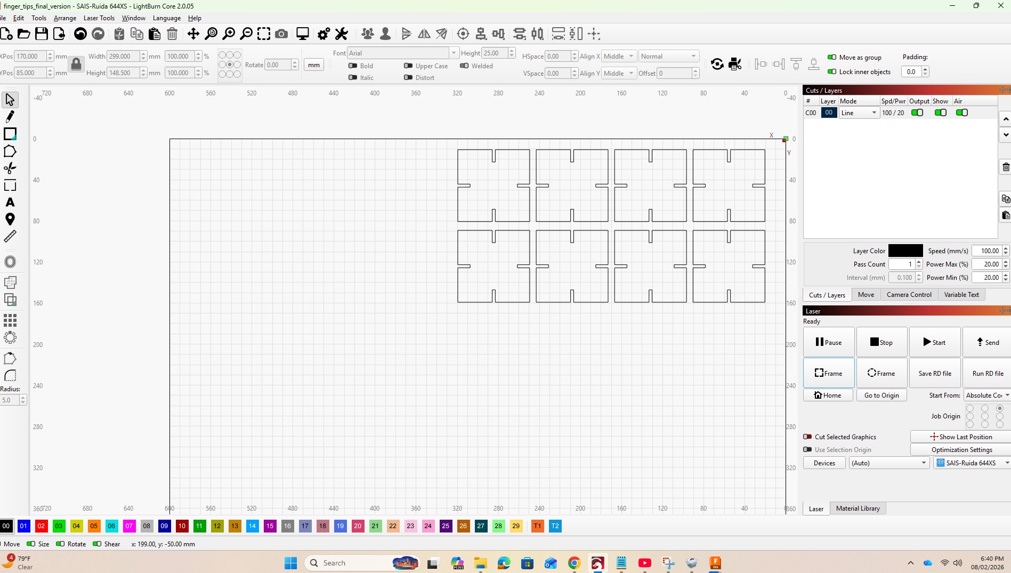Click the black Layer Color swatch

pos(905,251)
